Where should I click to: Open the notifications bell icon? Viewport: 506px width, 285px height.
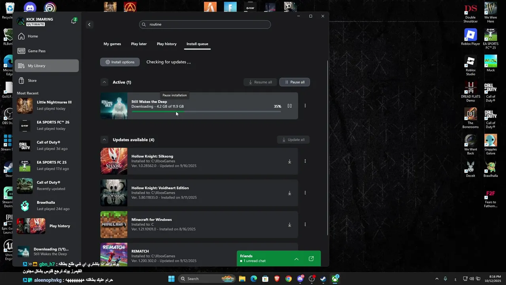[x=74, y=21]
